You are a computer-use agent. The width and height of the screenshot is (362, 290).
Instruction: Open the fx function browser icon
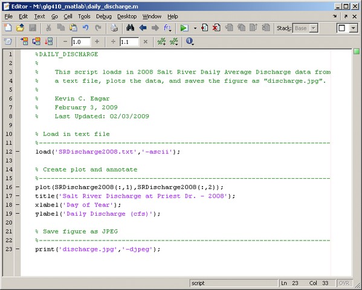(x=167, y=28)
